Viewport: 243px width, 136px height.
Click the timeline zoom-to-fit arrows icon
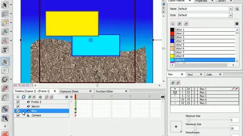[163, 97]
